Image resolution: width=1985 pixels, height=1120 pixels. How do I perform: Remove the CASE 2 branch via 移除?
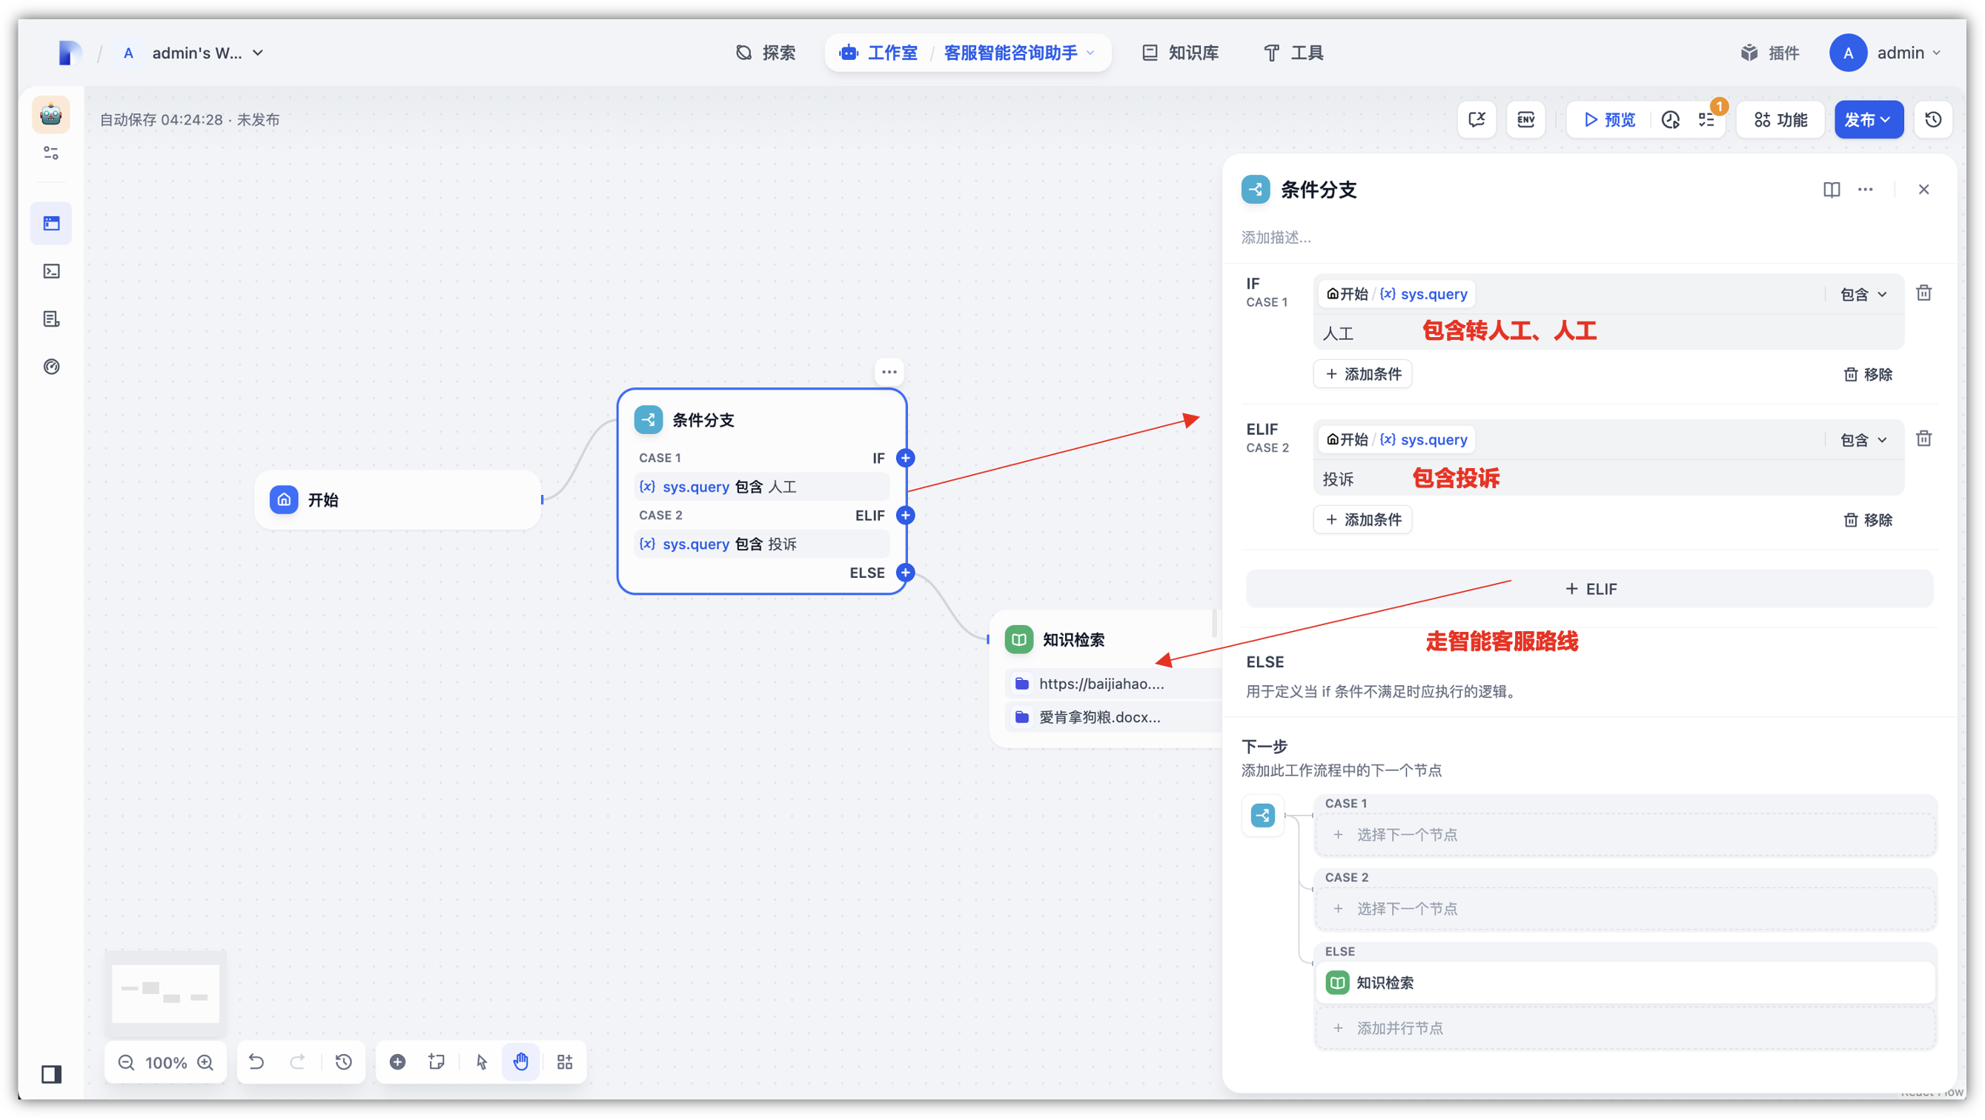pyautogui.click(x=1868, y=520)
